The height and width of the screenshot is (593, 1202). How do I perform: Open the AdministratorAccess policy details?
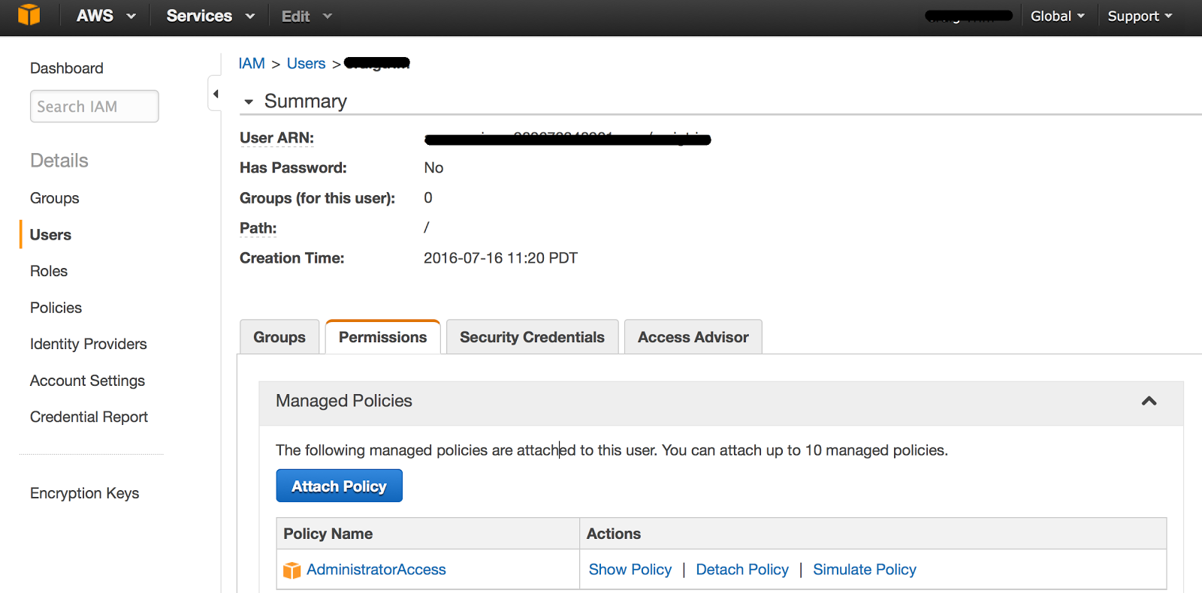pos(376,569)
